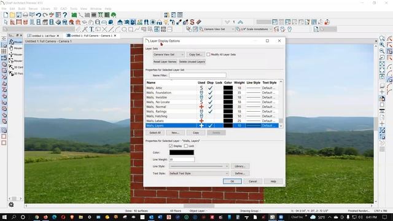
Task: Click the hand Pan tool in side panel
Action: [x=11, y=48]
